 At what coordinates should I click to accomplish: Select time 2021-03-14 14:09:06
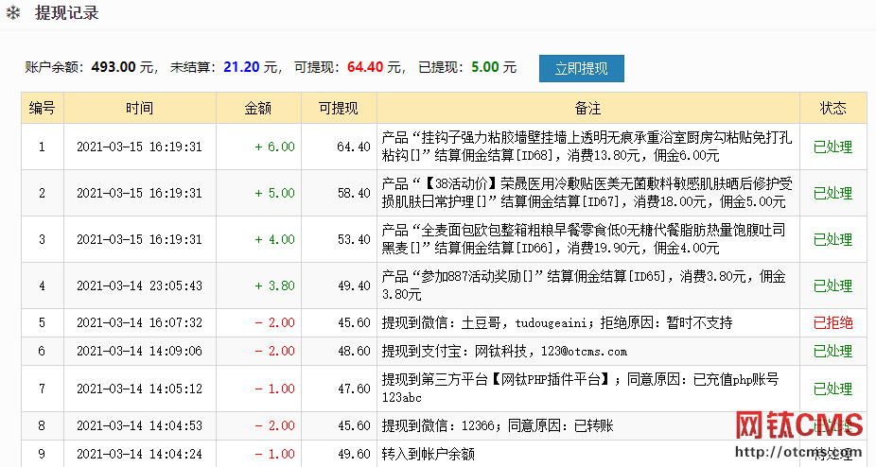[139, 351]
